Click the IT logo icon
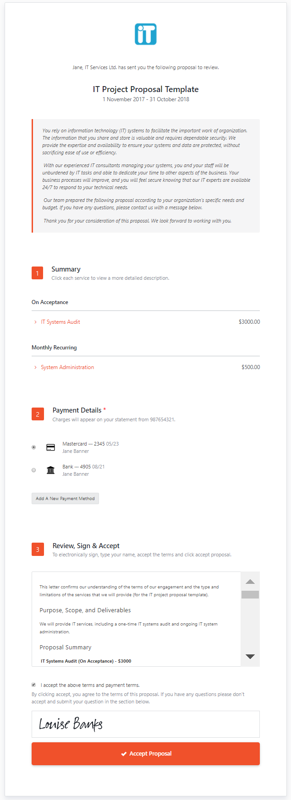 coord(146,34)
